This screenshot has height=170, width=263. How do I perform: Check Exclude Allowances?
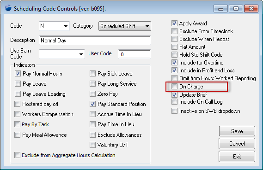point(92,135)
